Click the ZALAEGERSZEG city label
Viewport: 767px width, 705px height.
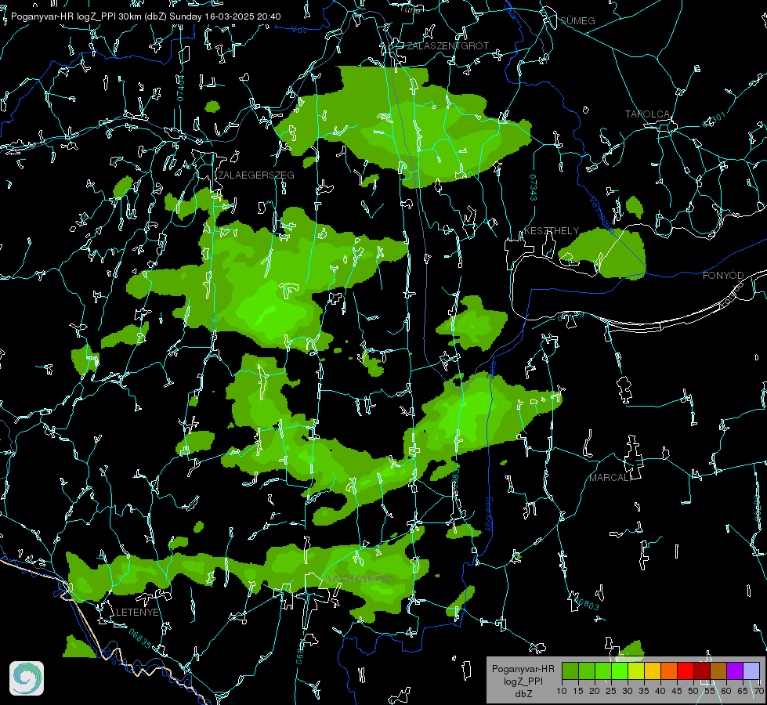(256, 175)
